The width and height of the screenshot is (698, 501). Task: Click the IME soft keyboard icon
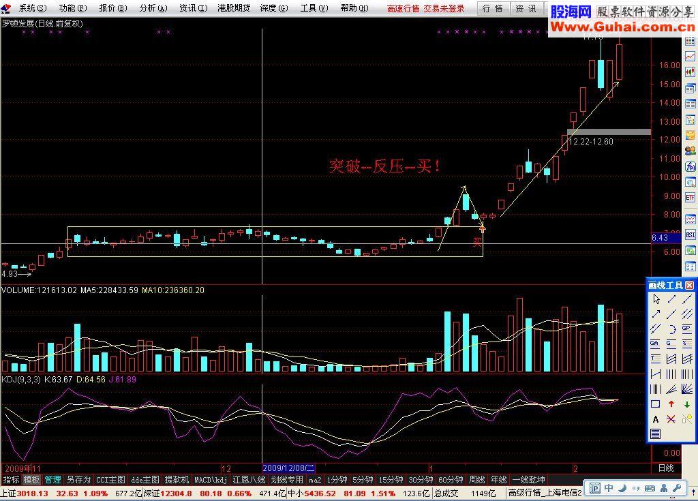[x=650, y=488]
